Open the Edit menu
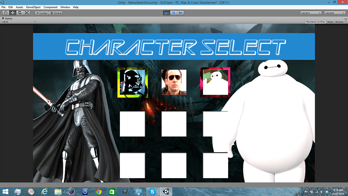Image resolution: width=348 pixels, height=196 pixels. [11, 7]
